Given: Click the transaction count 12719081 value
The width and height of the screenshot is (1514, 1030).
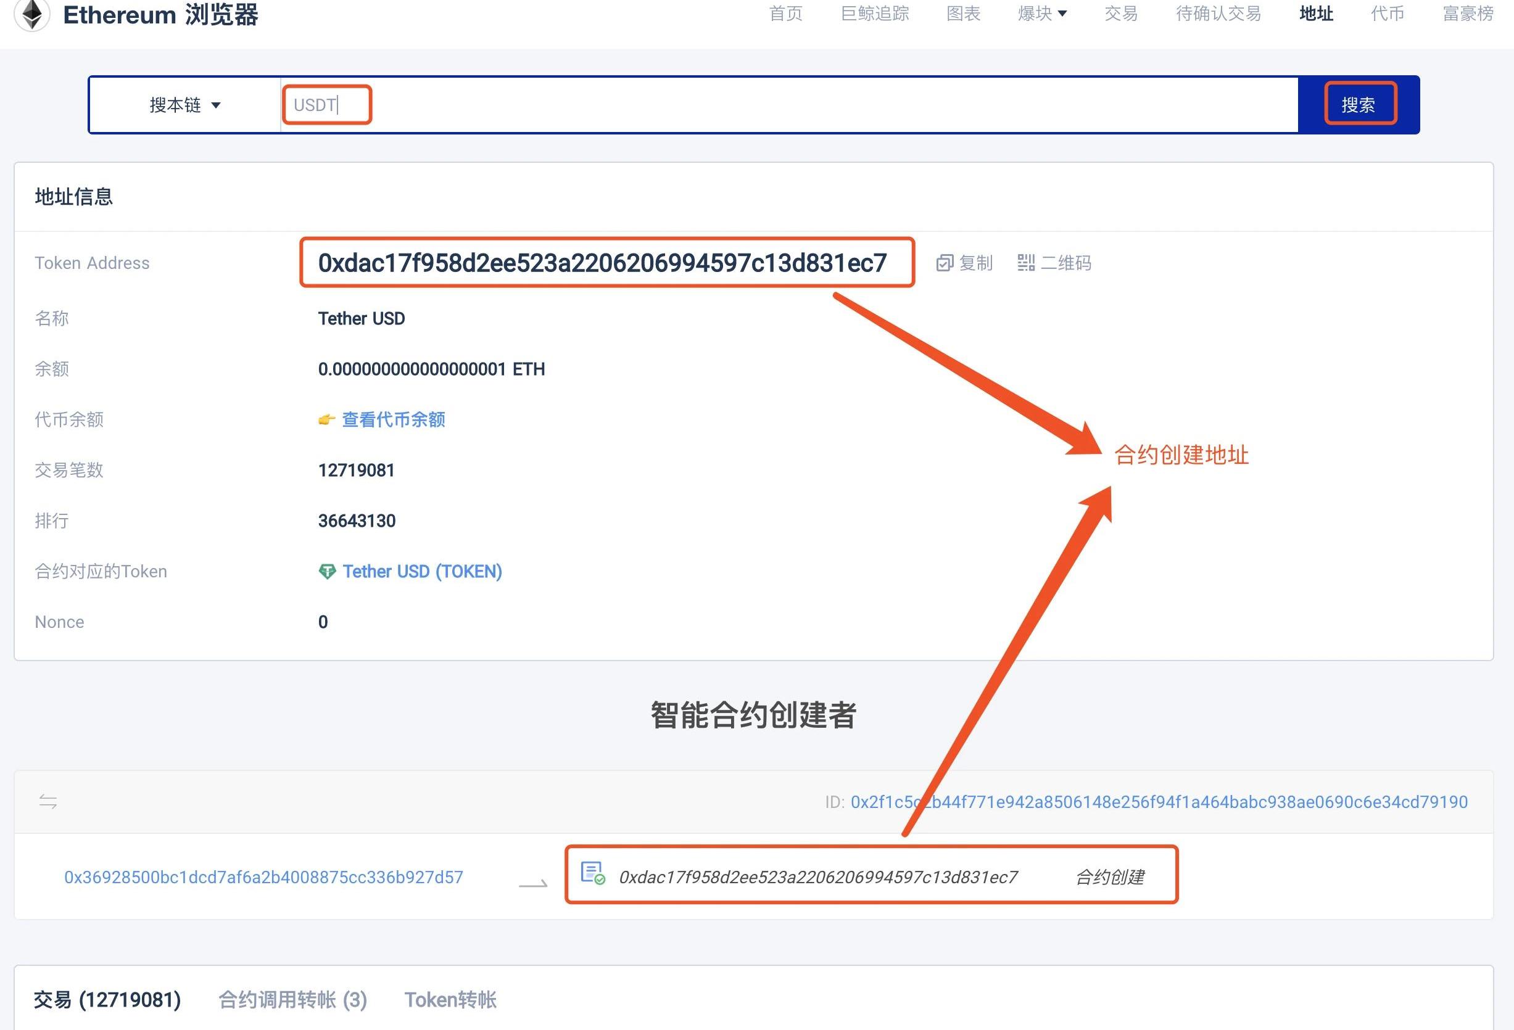Looking at the screenshot, I should pos(357,471).
